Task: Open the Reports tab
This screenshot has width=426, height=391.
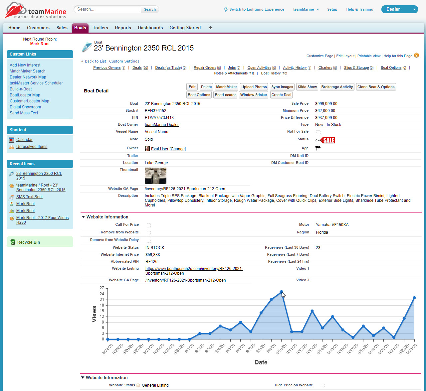Action: pyautogui.click(x=123, y=28)
